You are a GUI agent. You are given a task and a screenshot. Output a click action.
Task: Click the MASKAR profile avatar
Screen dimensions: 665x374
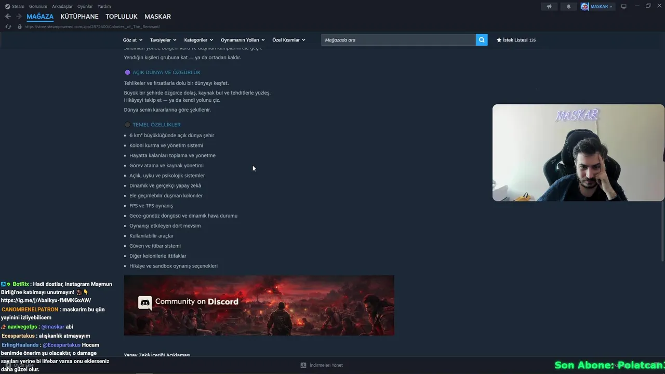tap(584, 6)
